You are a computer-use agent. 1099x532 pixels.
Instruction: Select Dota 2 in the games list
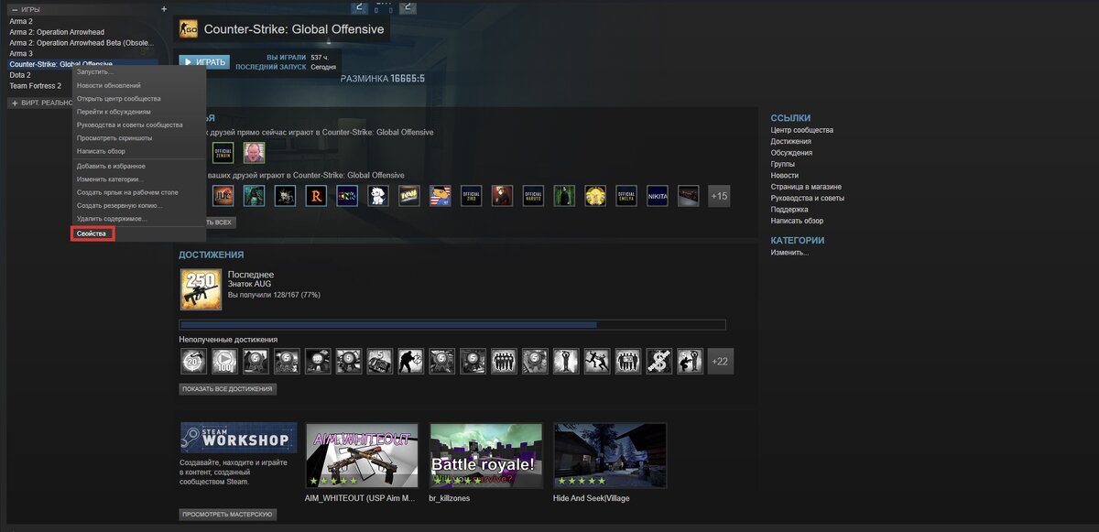point(20,75)
